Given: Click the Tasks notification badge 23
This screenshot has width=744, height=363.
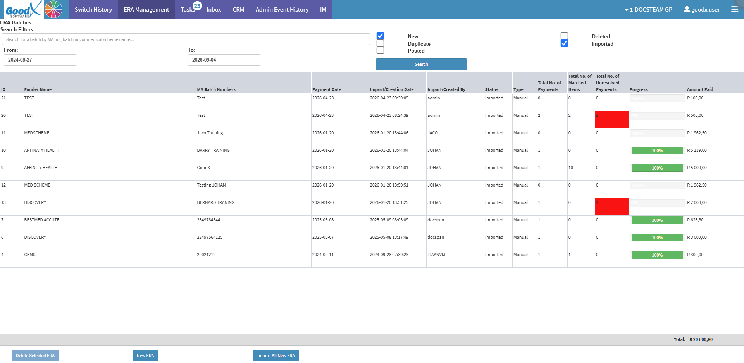Looking at the screenshot, I should click(197, 6).
